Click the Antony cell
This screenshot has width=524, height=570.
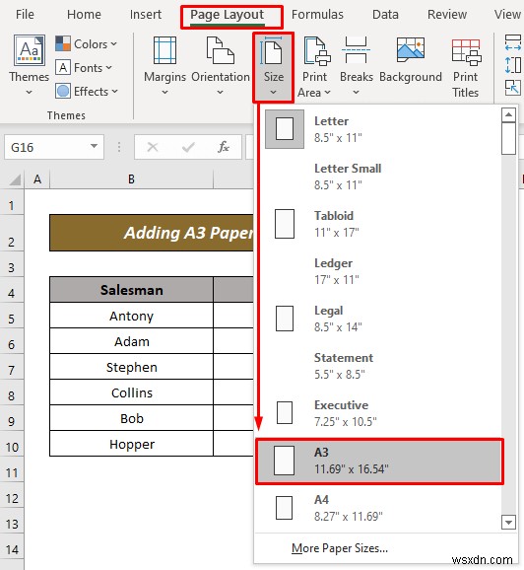coord(131,316)
